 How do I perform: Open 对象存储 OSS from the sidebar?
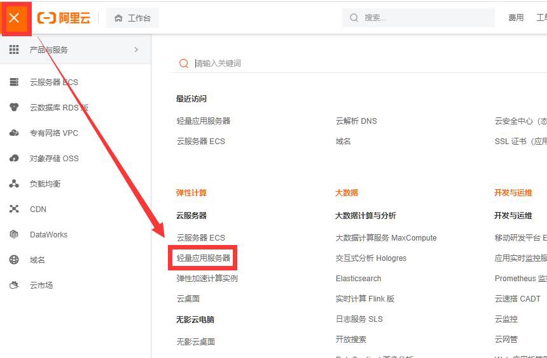point(54,158)
